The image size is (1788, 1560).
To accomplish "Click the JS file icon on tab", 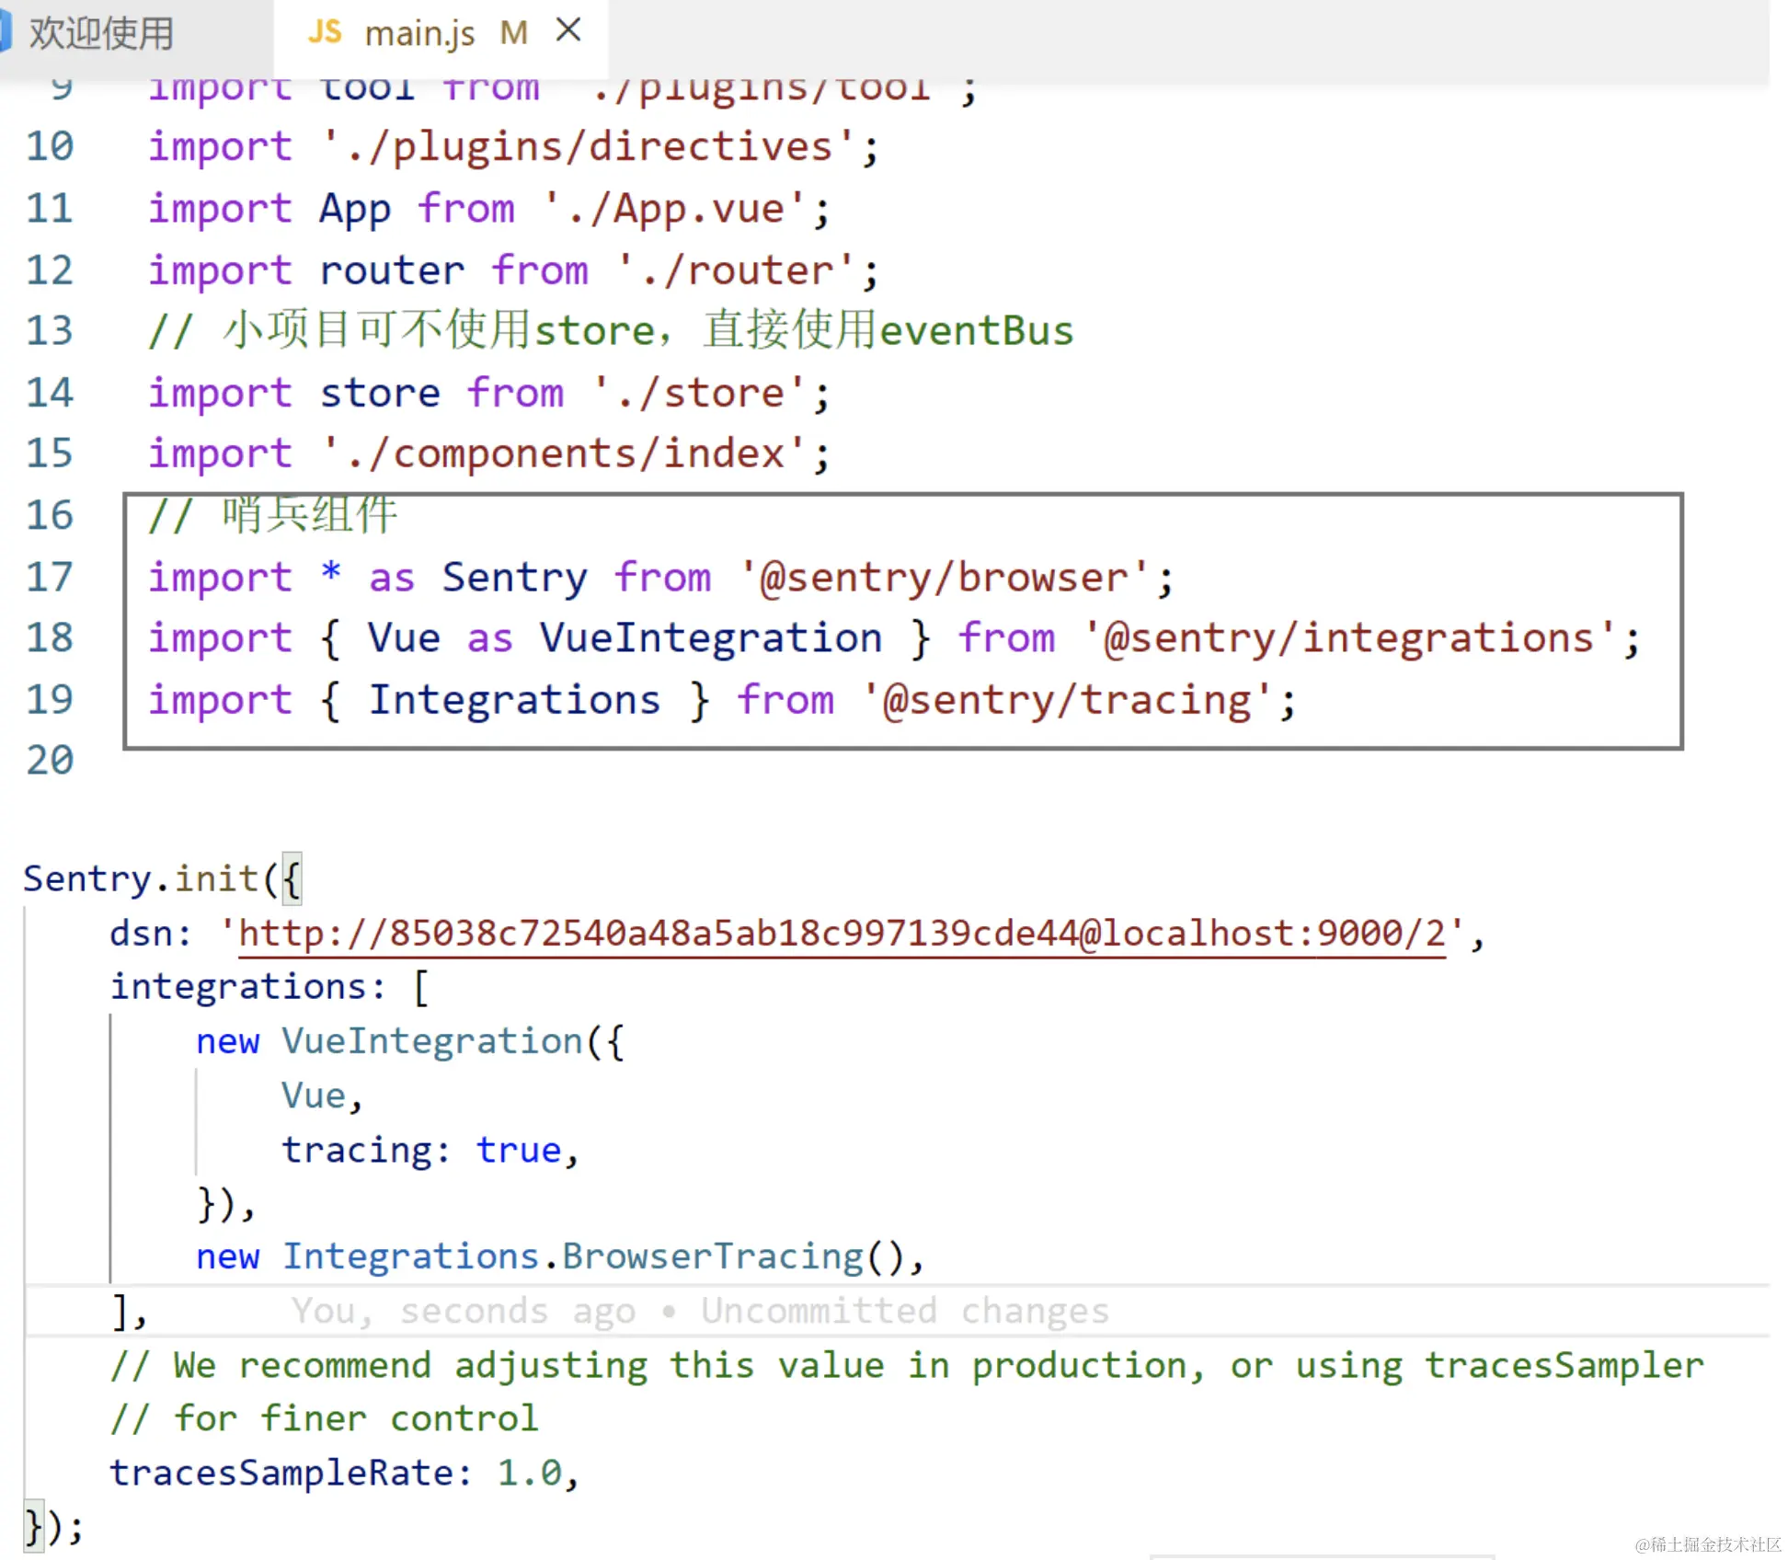I will point(325,33).
